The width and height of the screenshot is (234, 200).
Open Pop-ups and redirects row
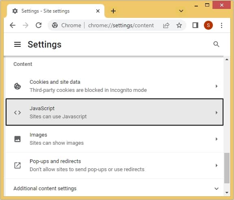pyautogui.click(x=115, y=165)
